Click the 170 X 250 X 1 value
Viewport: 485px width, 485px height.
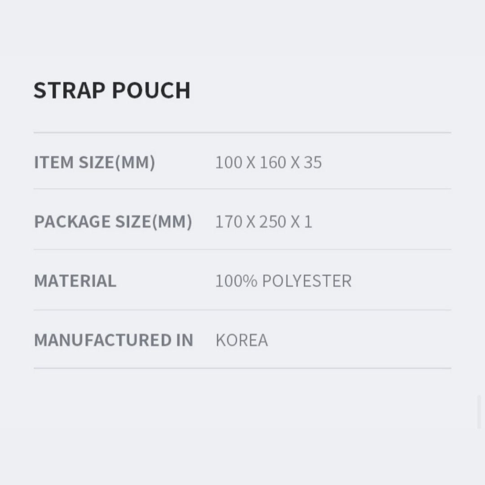[x=264, y=222]
